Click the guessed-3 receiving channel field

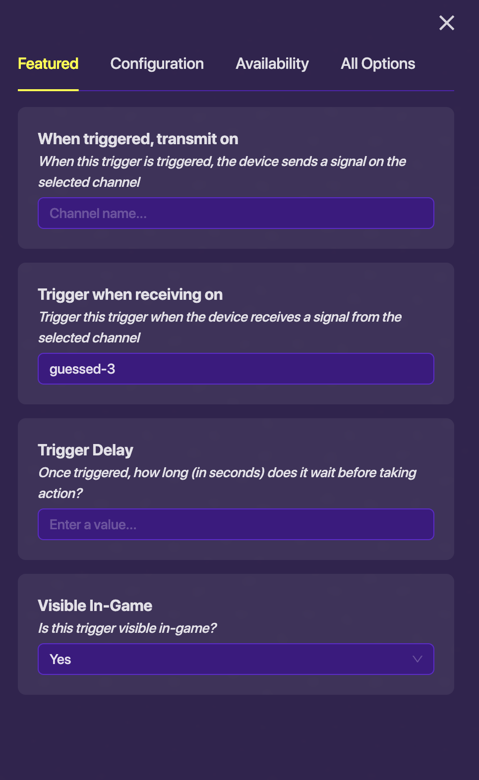[236, 369]
